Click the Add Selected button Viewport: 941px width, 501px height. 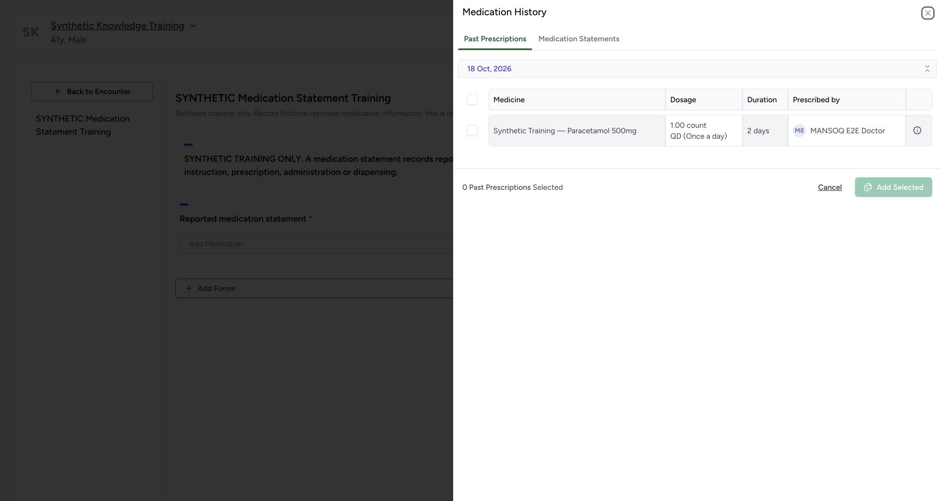tap(893, 187)
